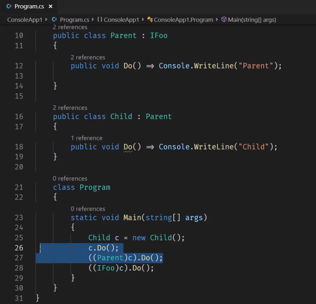Select the Program.cs tab
Screen dimensions: 316x304
(x=29, y=6)
